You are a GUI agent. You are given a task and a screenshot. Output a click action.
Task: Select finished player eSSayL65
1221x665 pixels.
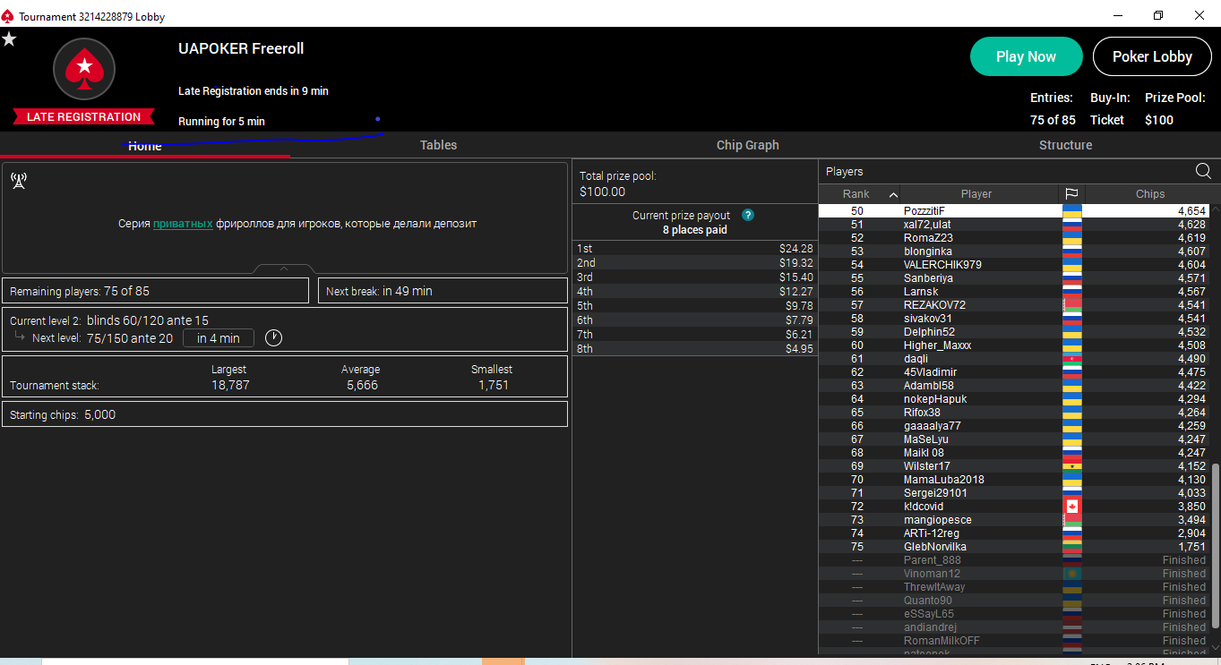click(x=1013, y=614)
